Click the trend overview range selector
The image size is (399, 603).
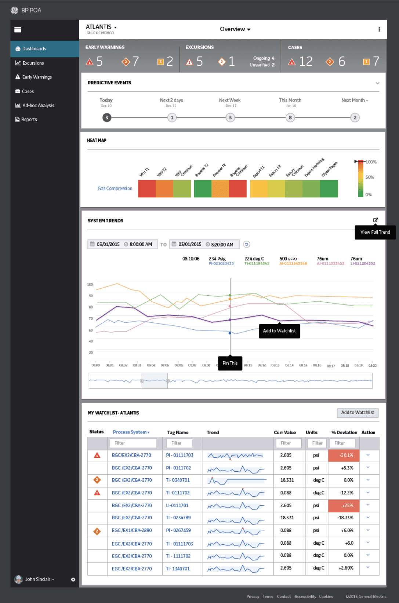coord(155,381)
